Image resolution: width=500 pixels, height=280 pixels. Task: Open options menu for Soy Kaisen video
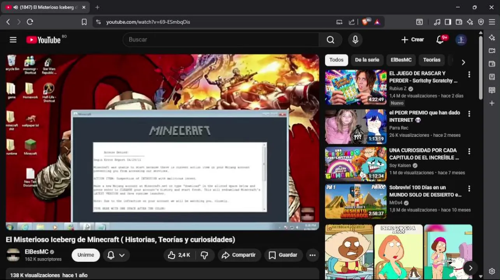click(469, 151)
